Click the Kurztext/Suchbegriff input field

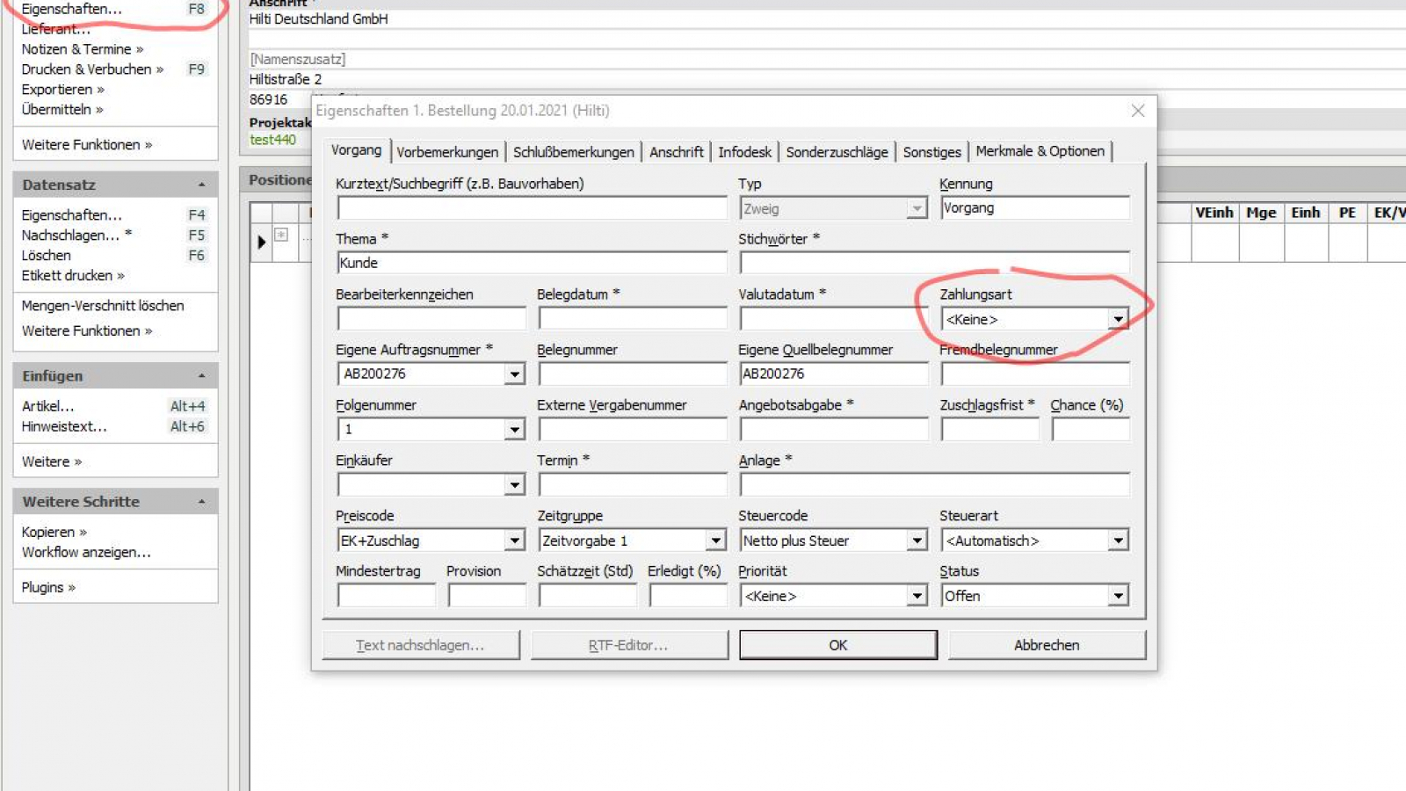532,208
